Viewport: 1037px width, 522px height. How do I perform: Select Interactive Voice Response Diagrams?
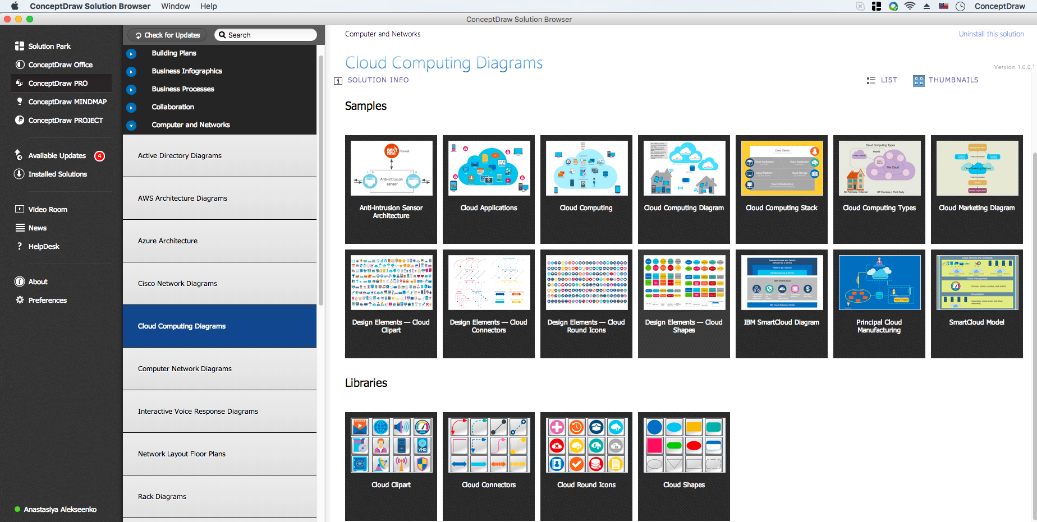click(219, 412)
